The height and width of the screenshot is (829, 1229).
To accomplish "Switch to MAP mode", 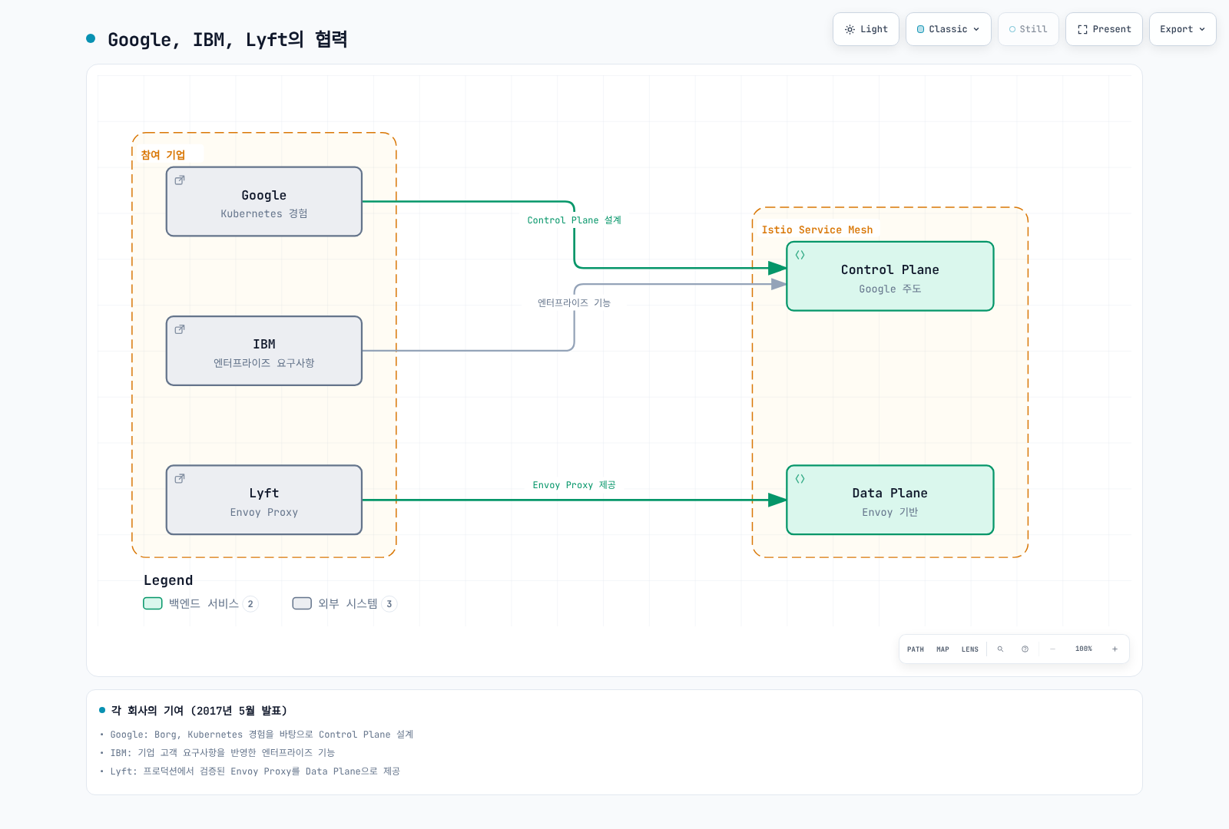I will [x=942, y=649].
